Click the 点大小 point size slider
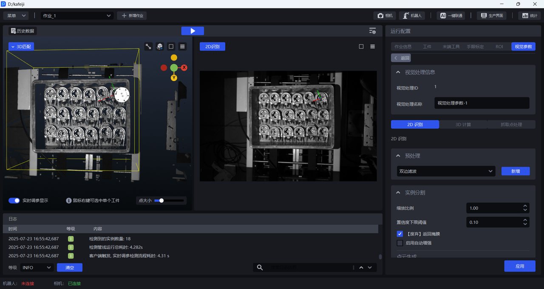This screenshot has height=289, width=544. (x=169, y=201)
